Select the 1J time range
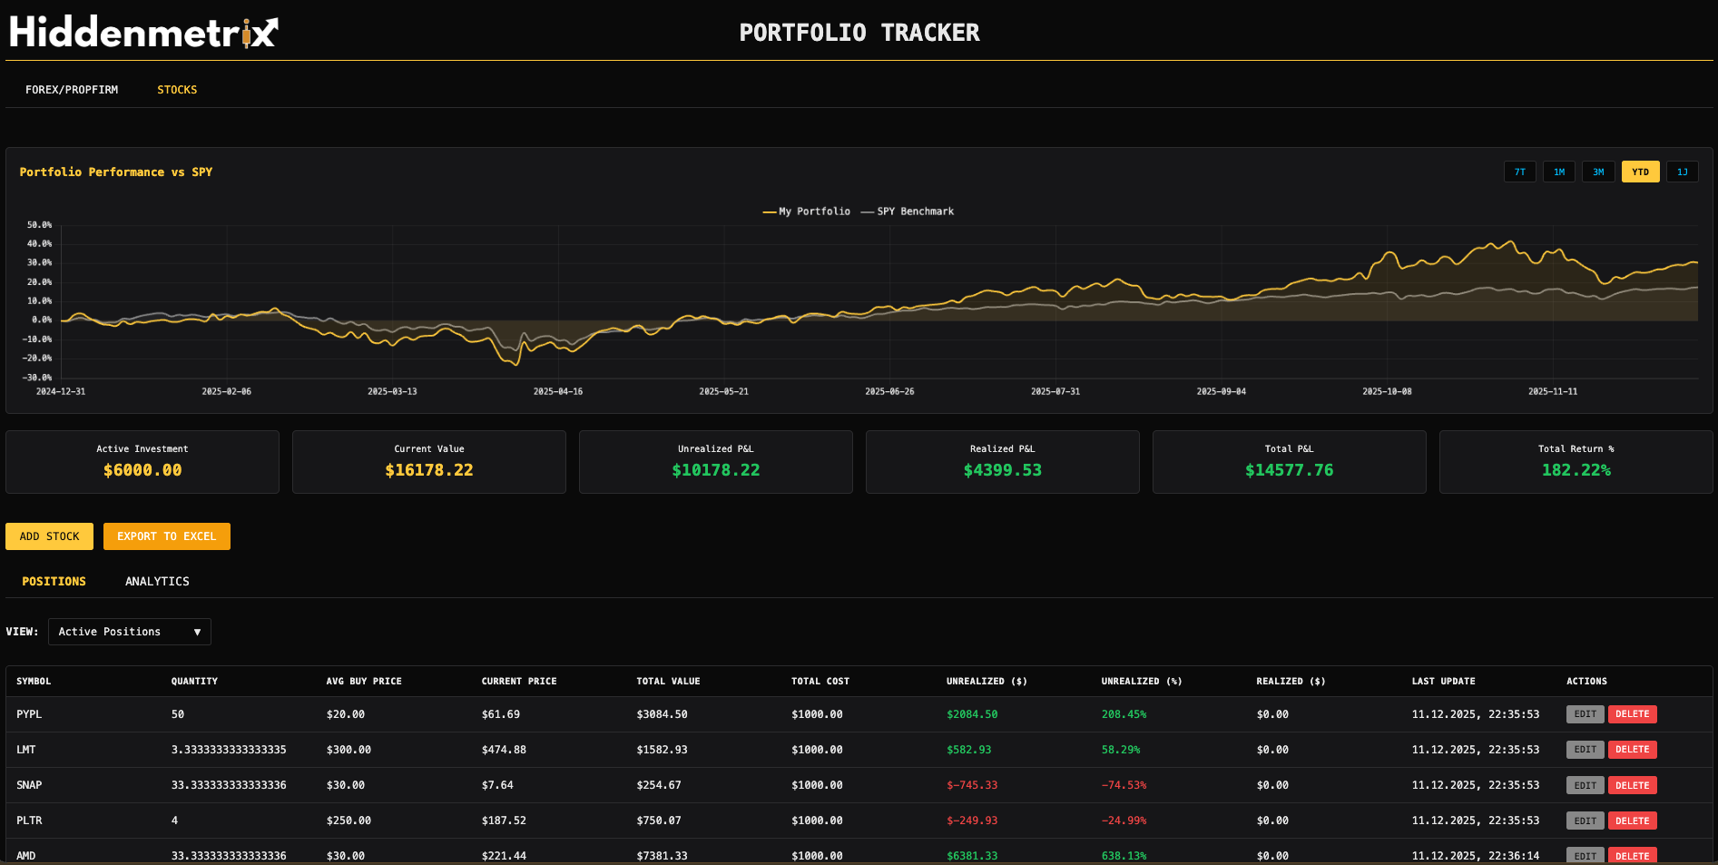This screenshot has height=865, width=1718. click(1682, 172)
